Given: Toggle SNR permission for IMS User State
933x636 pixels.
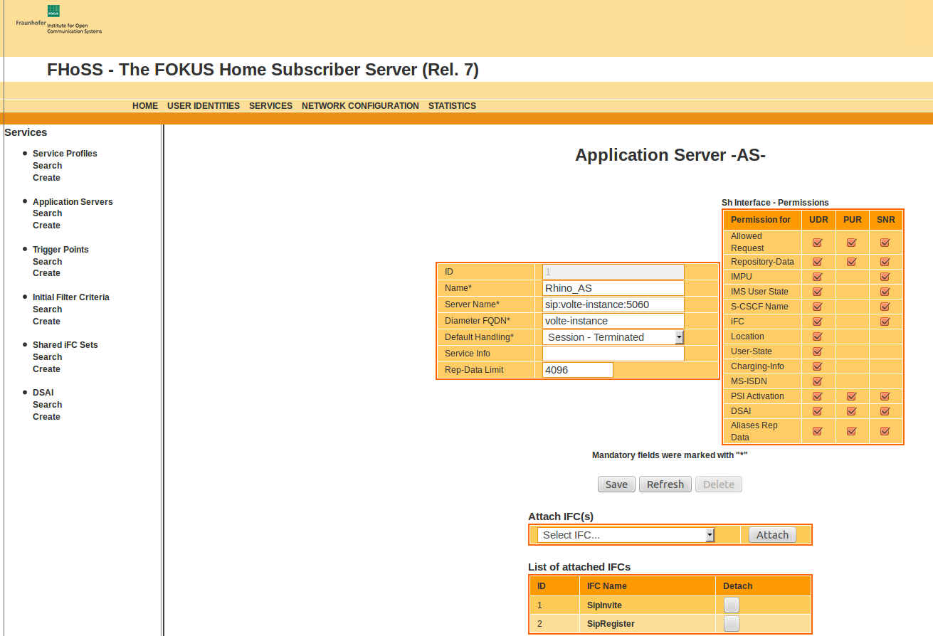Looking at the screenshot, I should point(885,291).
